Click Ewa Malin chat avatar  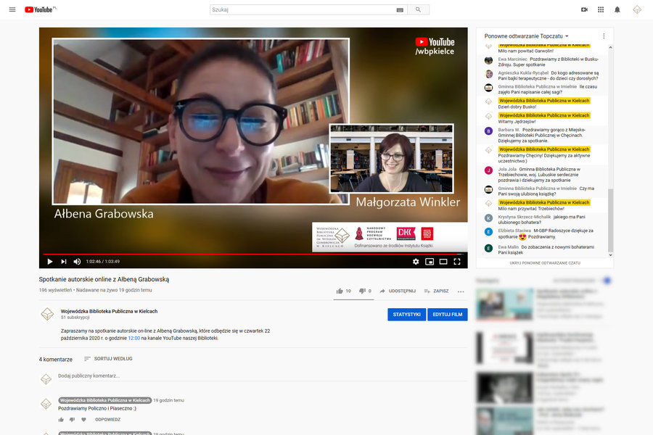click(489, 248)
